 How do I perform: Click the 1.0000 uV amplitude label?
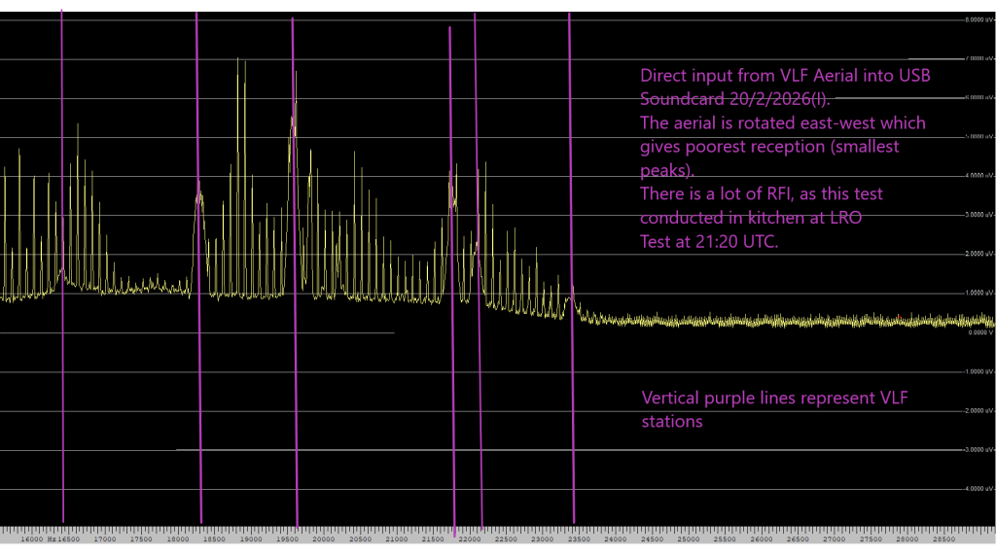977,294
